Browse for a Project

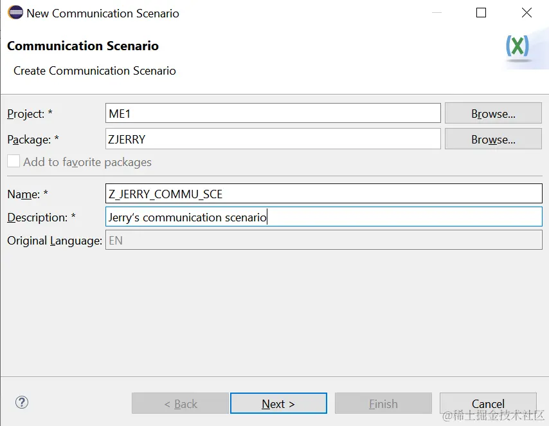pyautogui.click(x=493, y=114)
